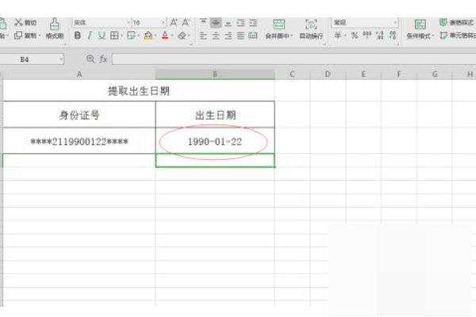Toggle Underline formatting
Image resolution: width=476 pixels, height=317 pixels.
coord(102,36)
